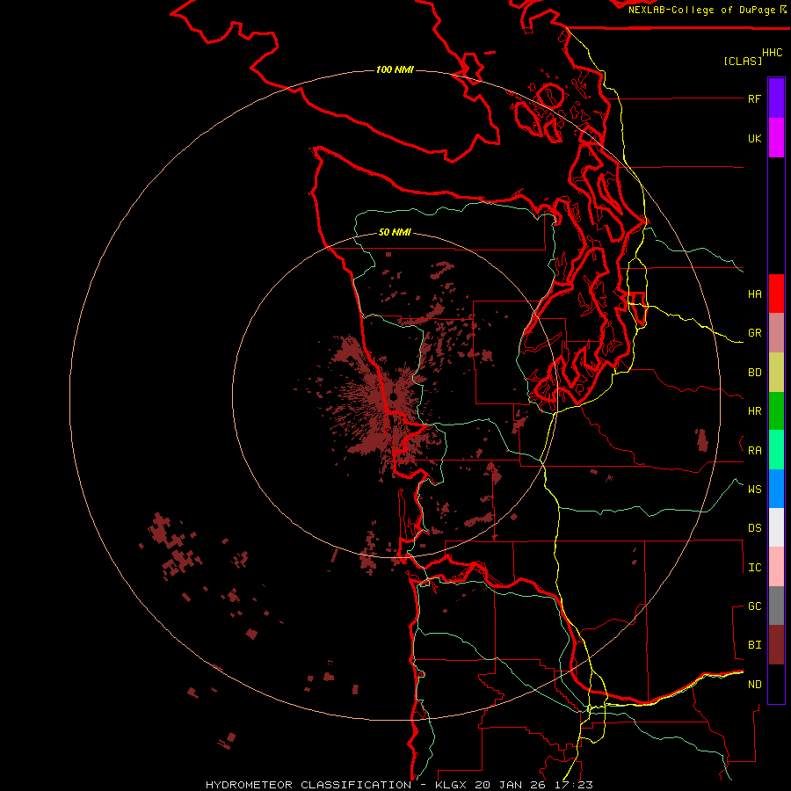Click the BI brown legend swatch

776,645
